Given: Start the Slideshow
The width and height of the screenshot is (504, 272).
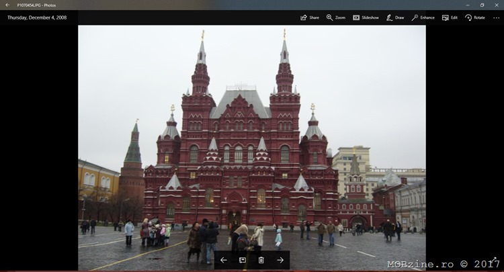Looking at the screenshot, I should point(366,17).
